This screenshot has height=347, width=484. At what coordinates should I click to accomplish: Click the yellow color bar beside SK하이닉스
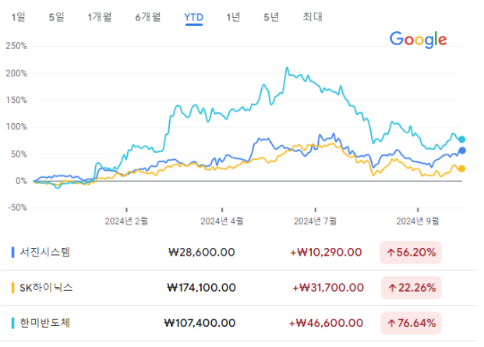point(12,288)
